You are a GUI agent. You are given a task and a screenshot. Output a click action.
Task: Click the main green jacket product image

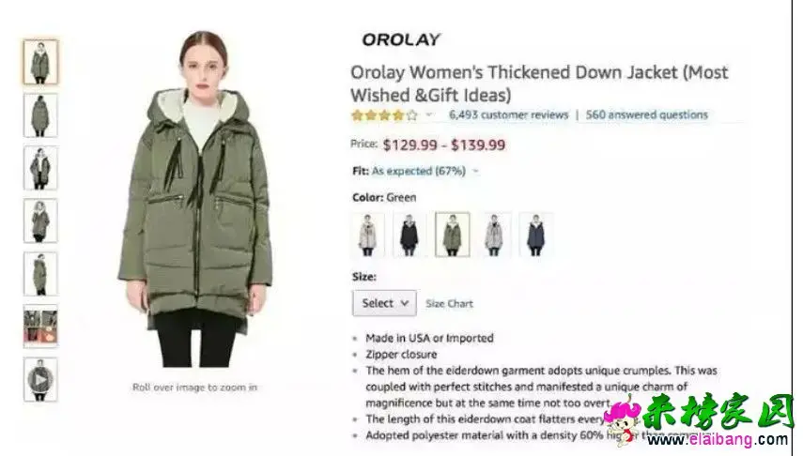195,199
